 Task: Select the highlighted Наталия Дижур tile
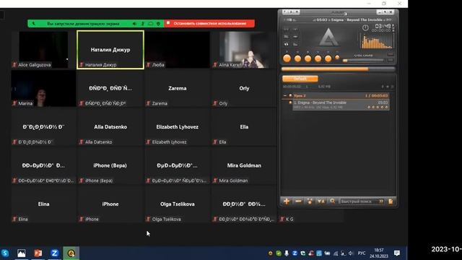pos(110,50)
